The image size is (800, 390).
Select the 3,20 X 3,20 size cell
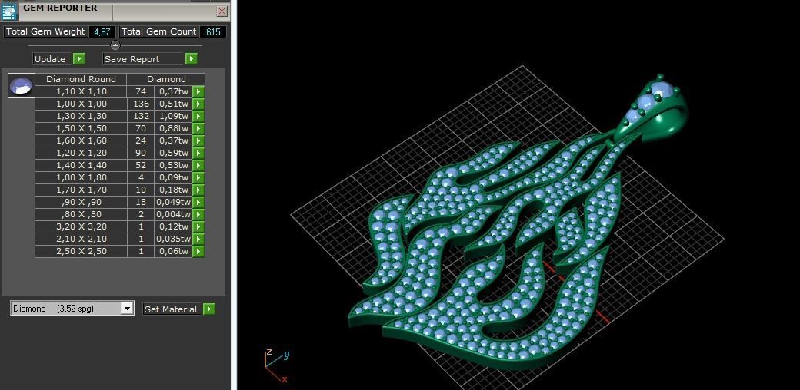tap(81, 226)
